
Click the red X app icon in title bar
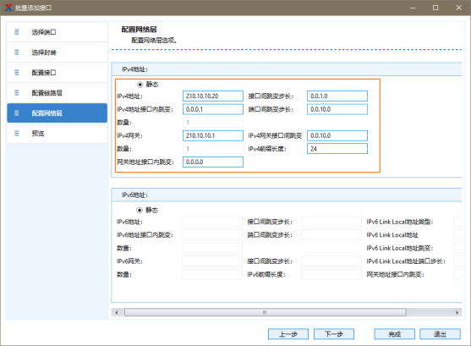[8, 8]
